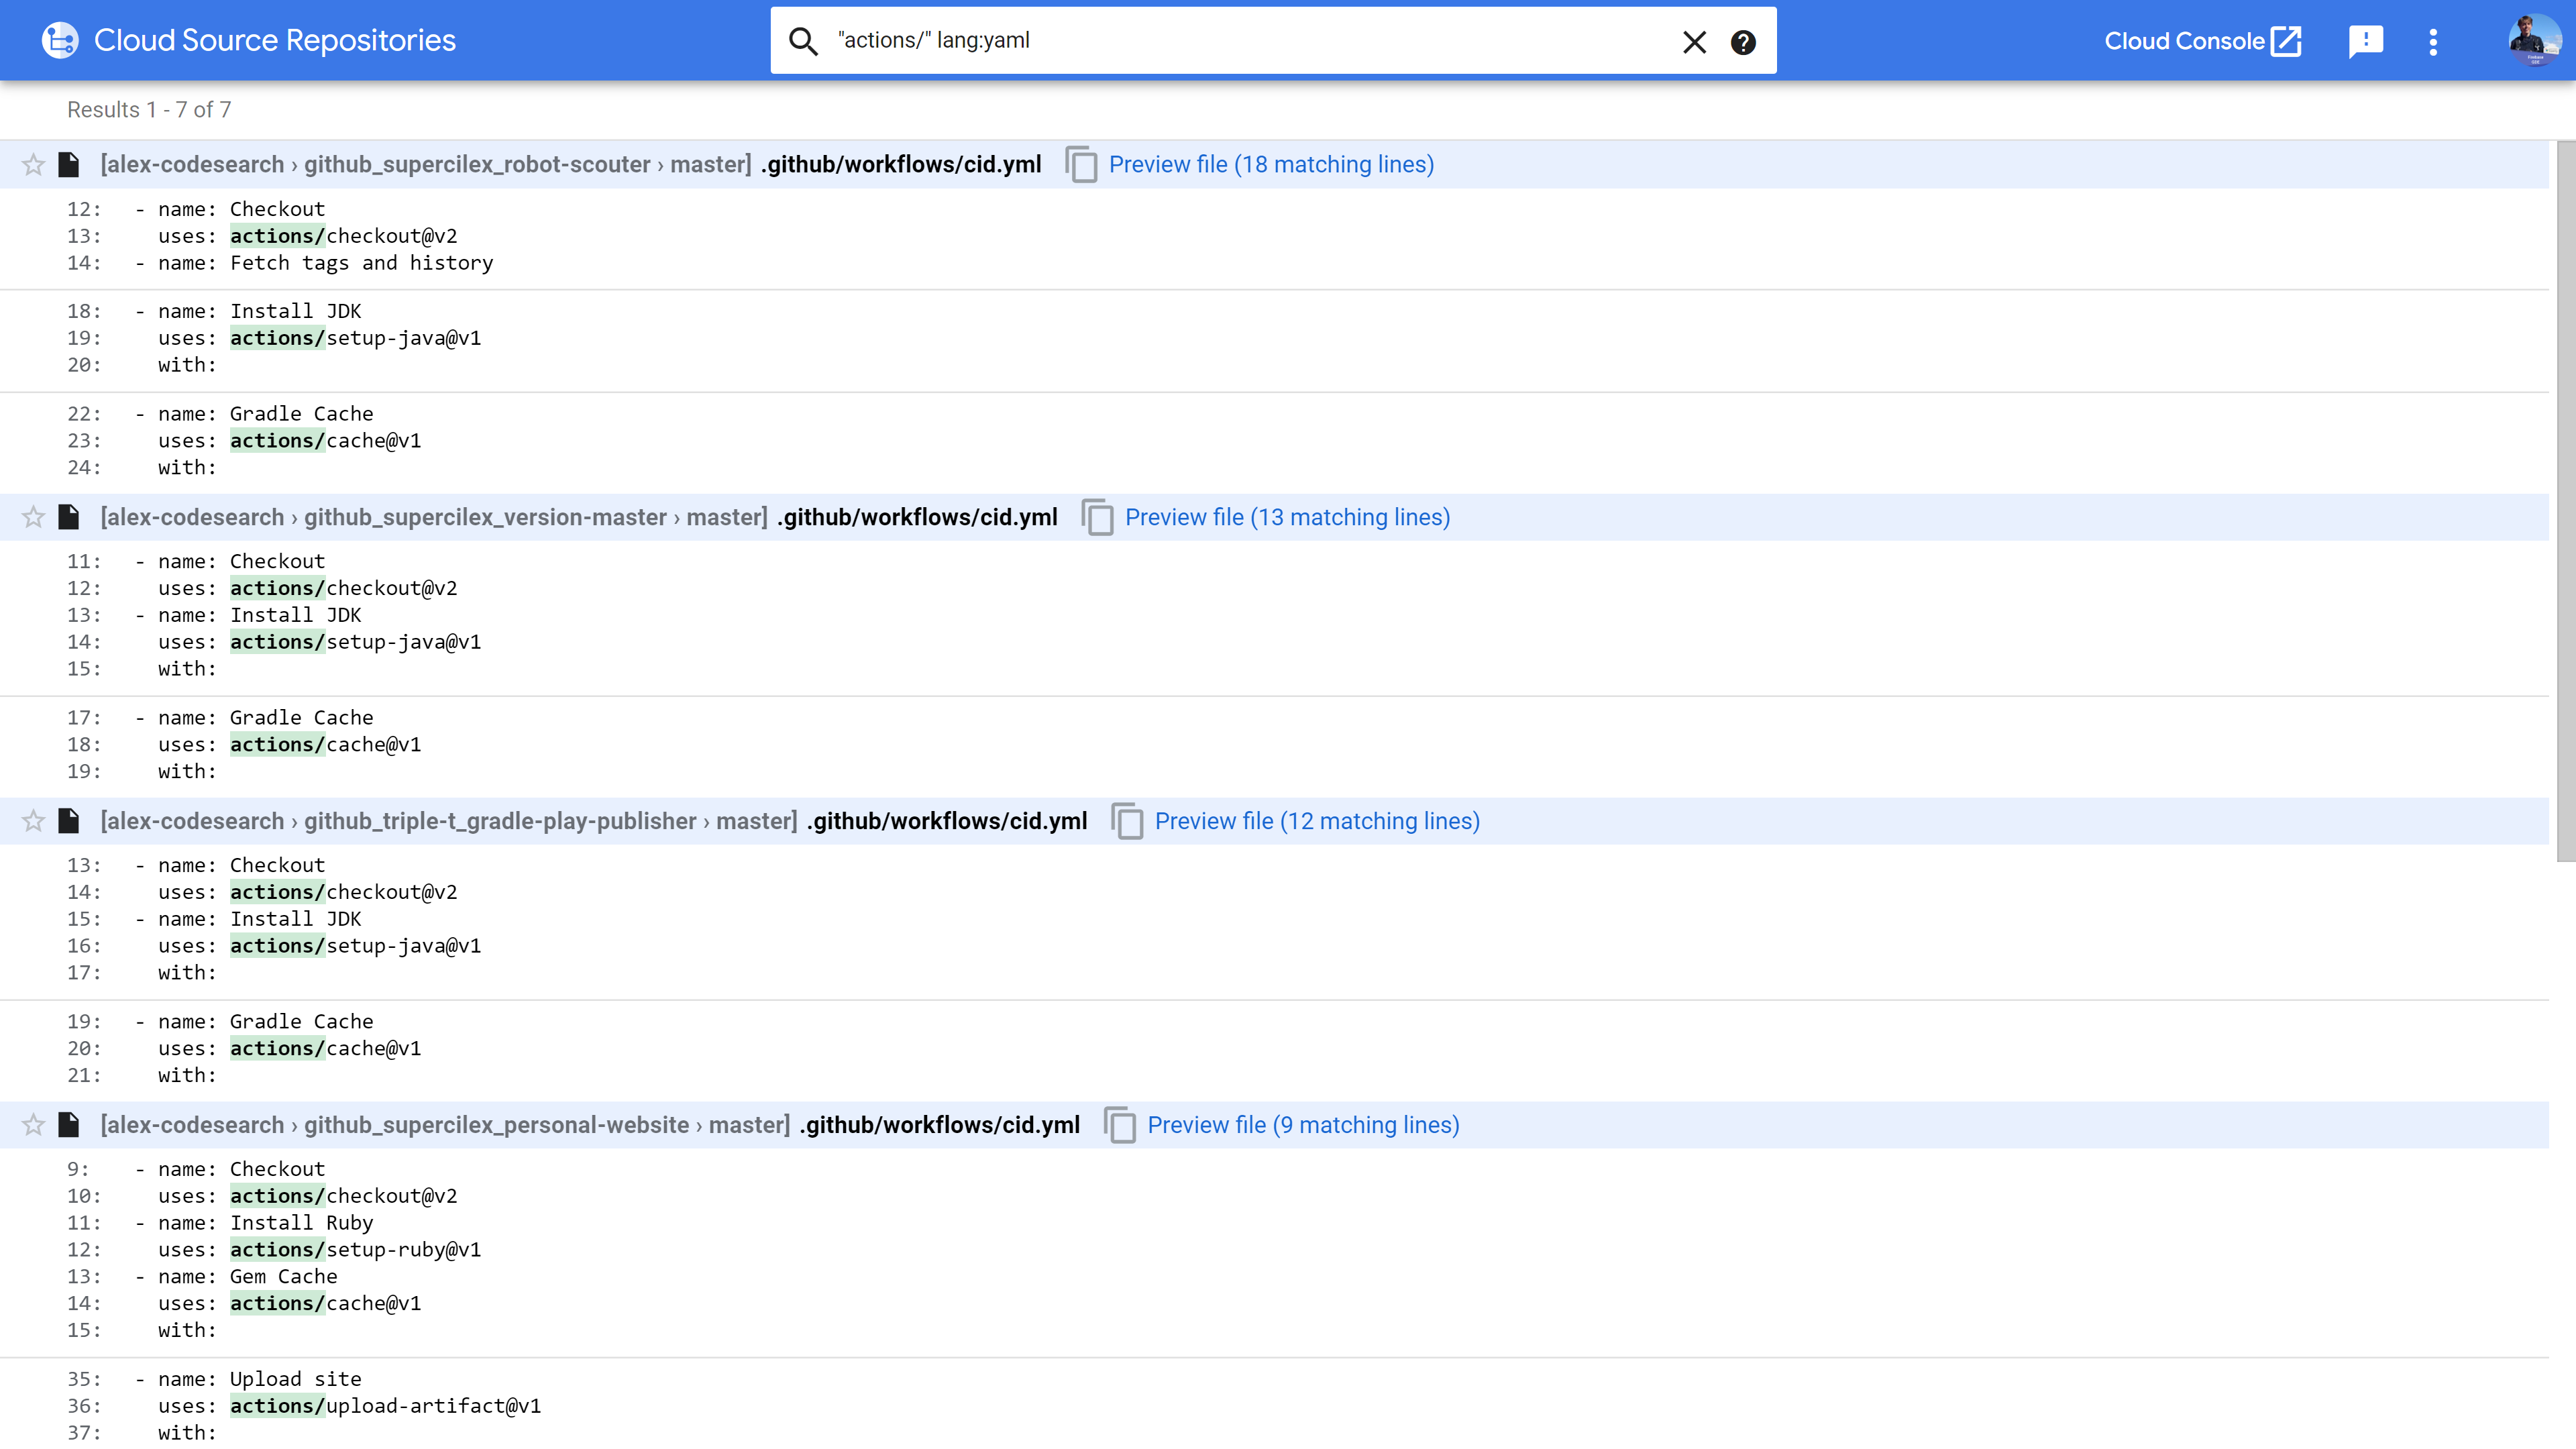Click the vertical page scrollbar
This screenshot has height=1449, width=2576.
click(2565, 500)
